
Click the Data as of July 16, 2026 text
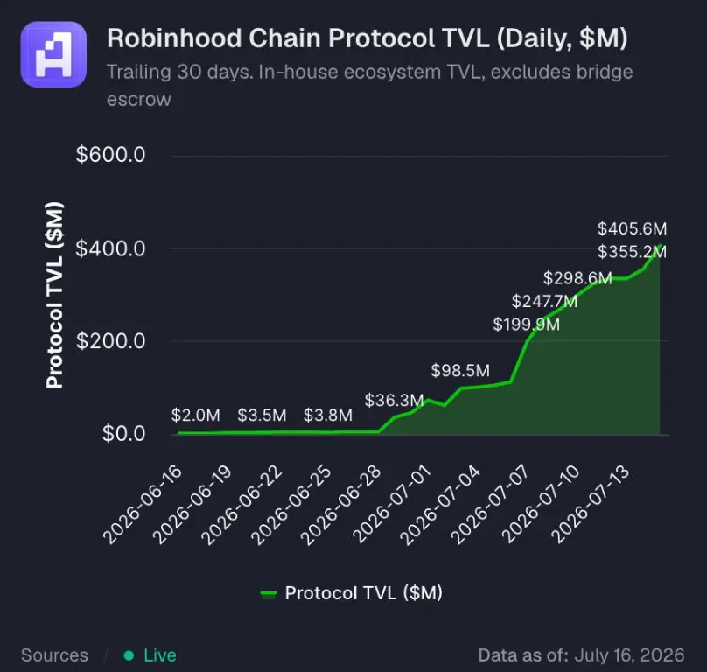click(581, 655)
